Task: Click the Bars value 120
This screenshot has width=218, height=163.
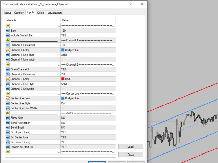Action: pyautogui.click(x=88, y=31)
